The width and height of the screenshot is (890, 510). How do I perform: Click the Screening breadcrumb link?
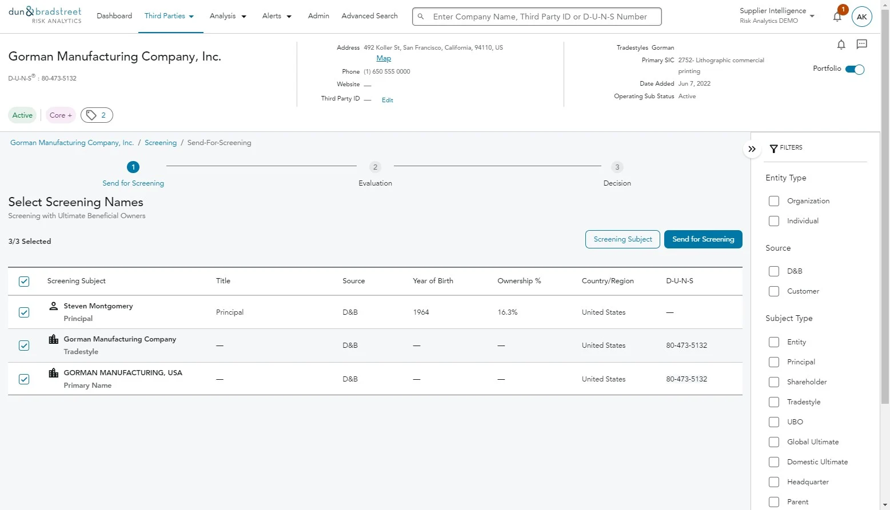point(161,143)
